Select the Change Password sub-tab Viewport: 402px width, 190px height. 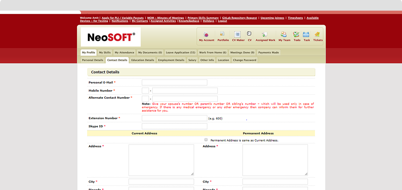coord(245,60)
